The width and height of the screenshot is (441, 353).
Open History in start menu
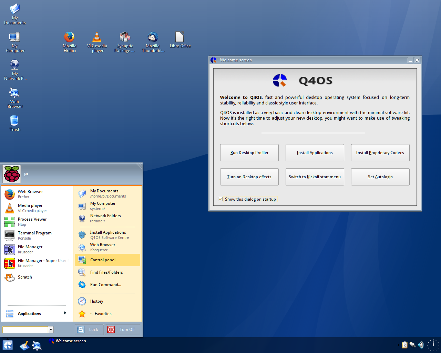(x=107, y=301)
